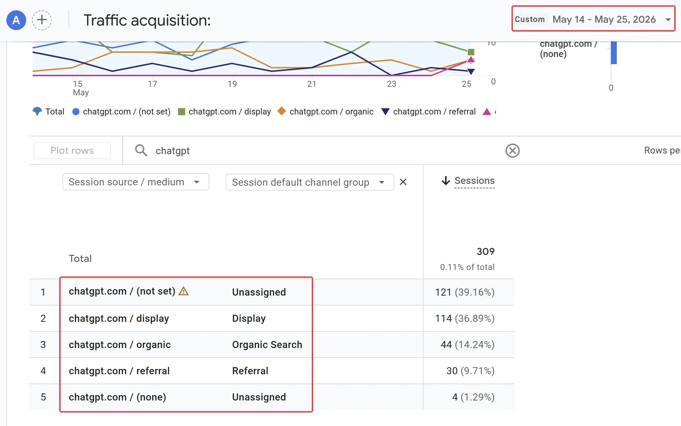Click the 4 (1.29%) sessions value
This screenshot has height=426, width=681.
point(473,397)
